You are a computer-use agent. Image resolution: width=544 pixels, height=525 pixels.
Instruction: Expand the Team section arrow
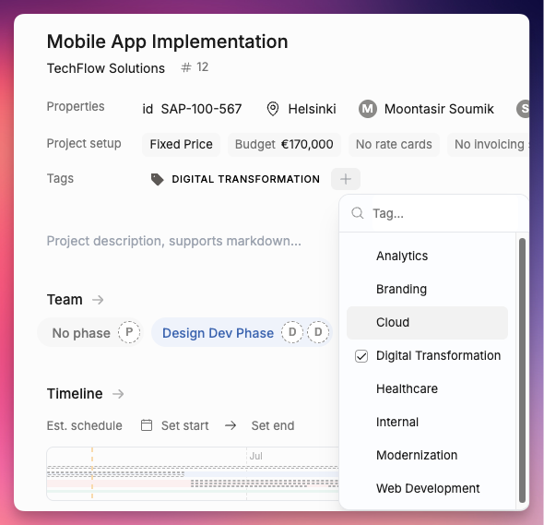tap(98, 300)
